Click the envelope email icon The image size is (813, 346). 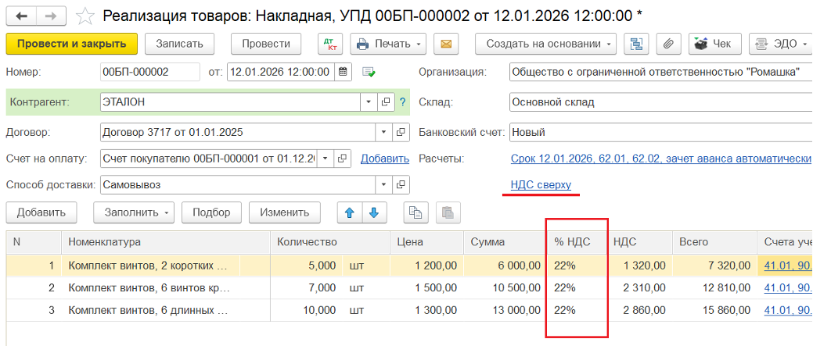446,44
